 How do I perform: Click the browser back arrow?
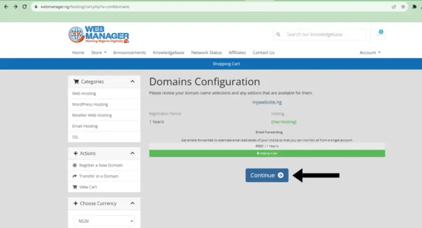click(6, 7)
